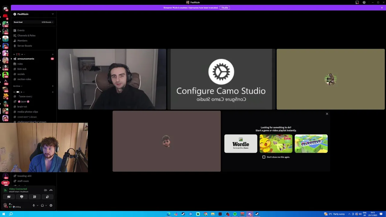386x217 pixels.
Task: Mute the microphone
Action: [x=33, y=206]
